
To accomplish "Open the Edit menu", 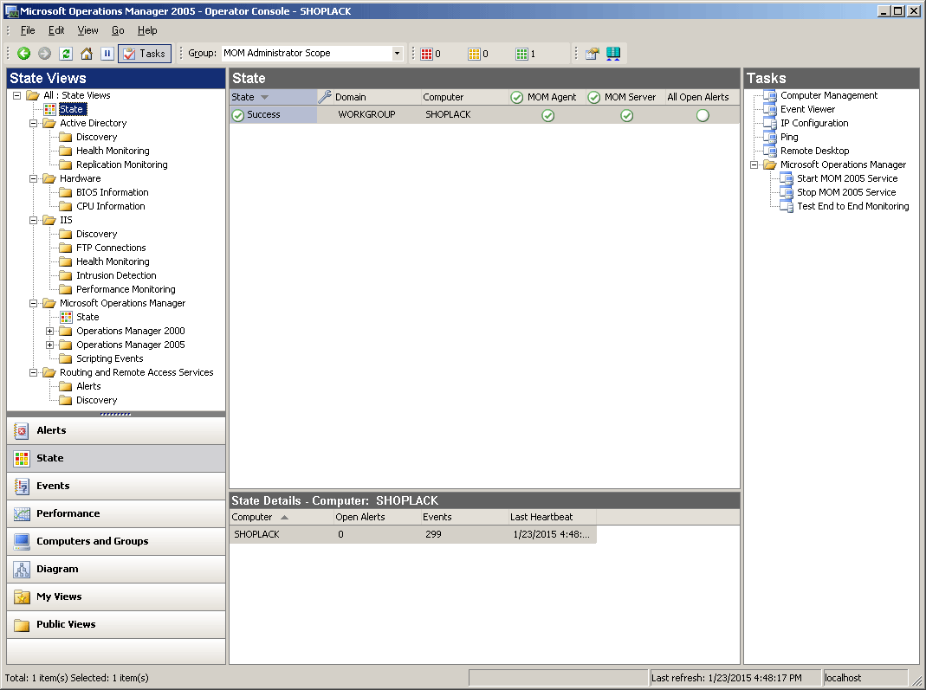I will click(x=56, y=30).
